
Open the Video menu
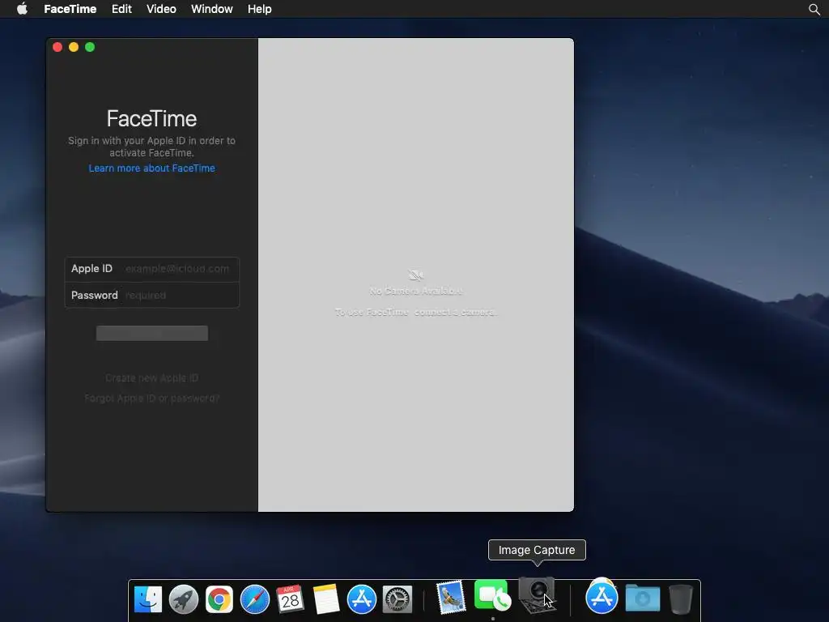click(161, 9)
